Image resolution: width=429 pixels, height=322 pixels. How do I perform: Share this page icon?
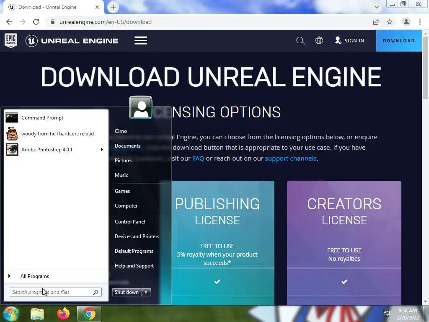coord(376,22)
